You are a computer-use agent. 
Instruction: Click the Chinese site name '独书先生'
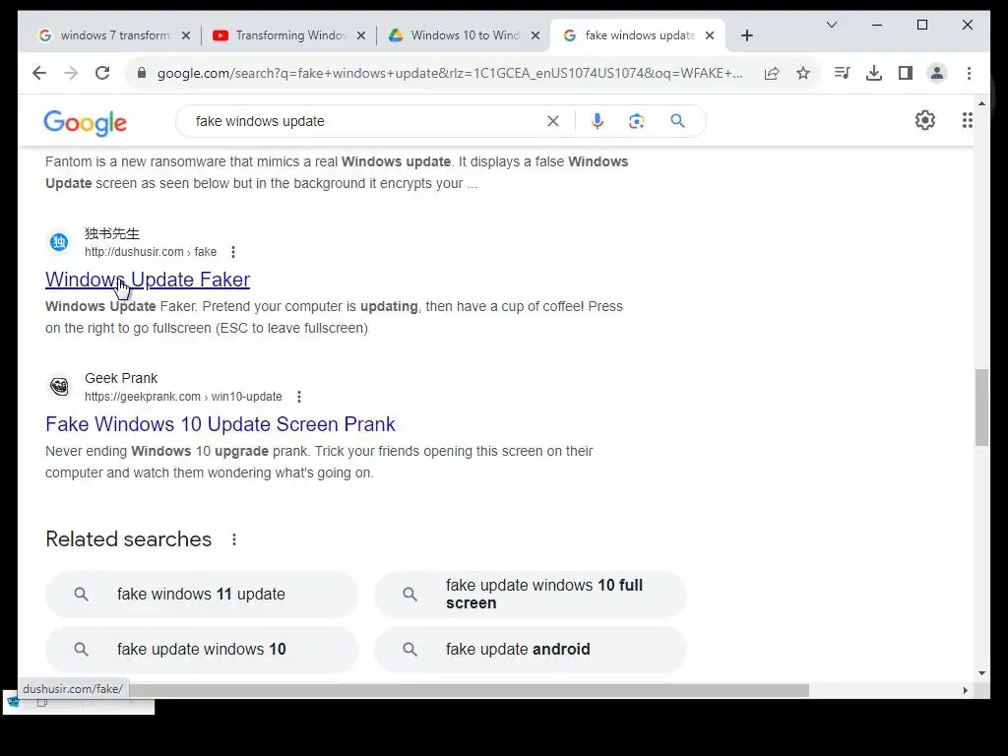tap(112, 233)
